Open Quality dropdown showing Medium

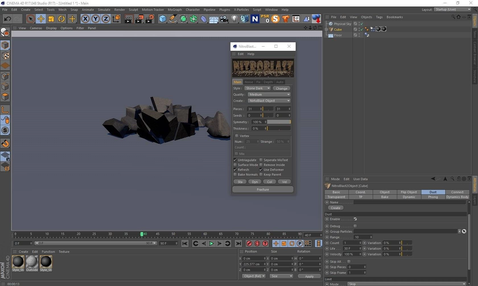pyautogui.click(x=269, y=95)
